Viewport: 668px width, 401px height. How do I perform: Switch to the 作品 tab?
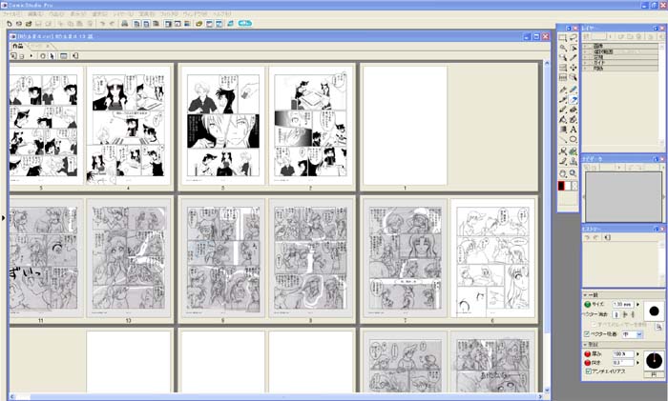click(18, 46)
